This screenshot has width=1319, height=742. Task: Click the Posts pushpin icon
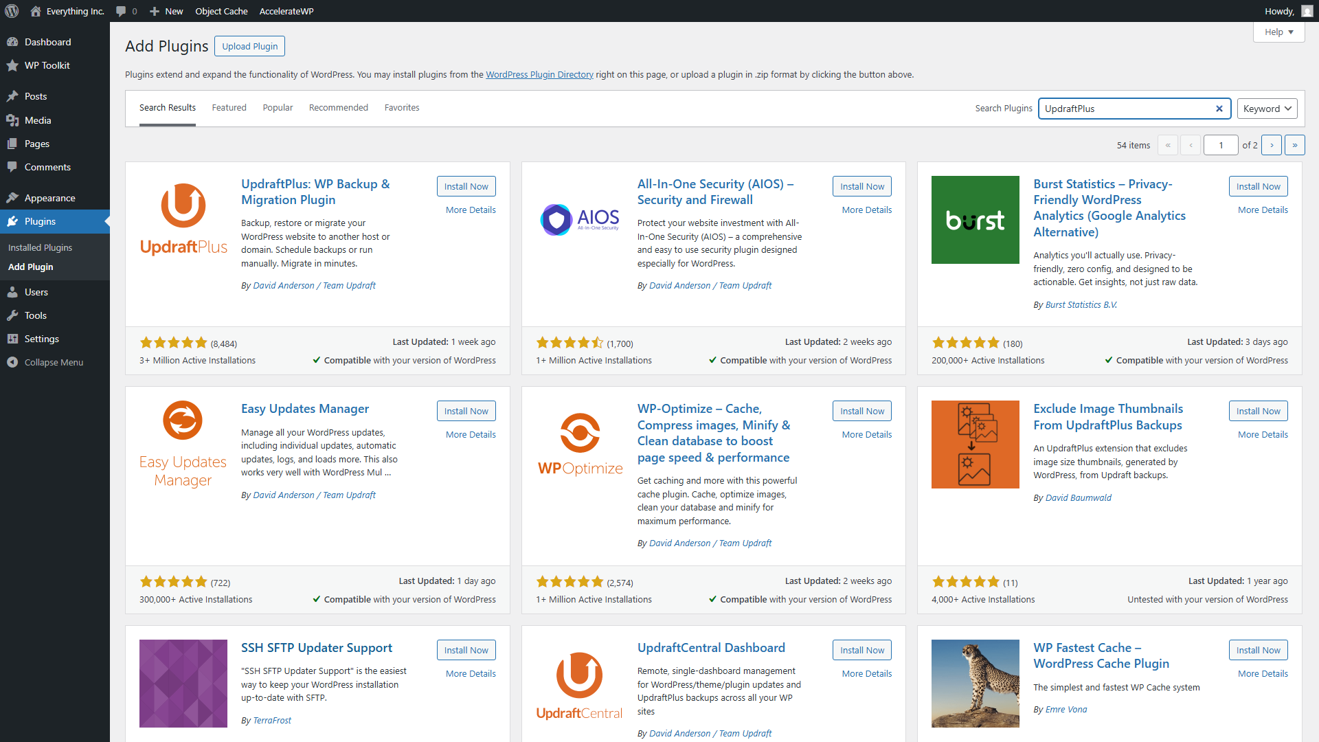pos(12,96)
